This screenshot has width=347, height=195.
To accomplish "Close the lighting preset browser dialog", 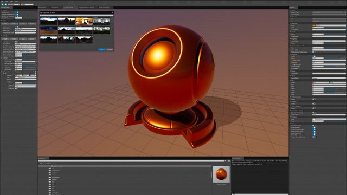I will [112, 12].
